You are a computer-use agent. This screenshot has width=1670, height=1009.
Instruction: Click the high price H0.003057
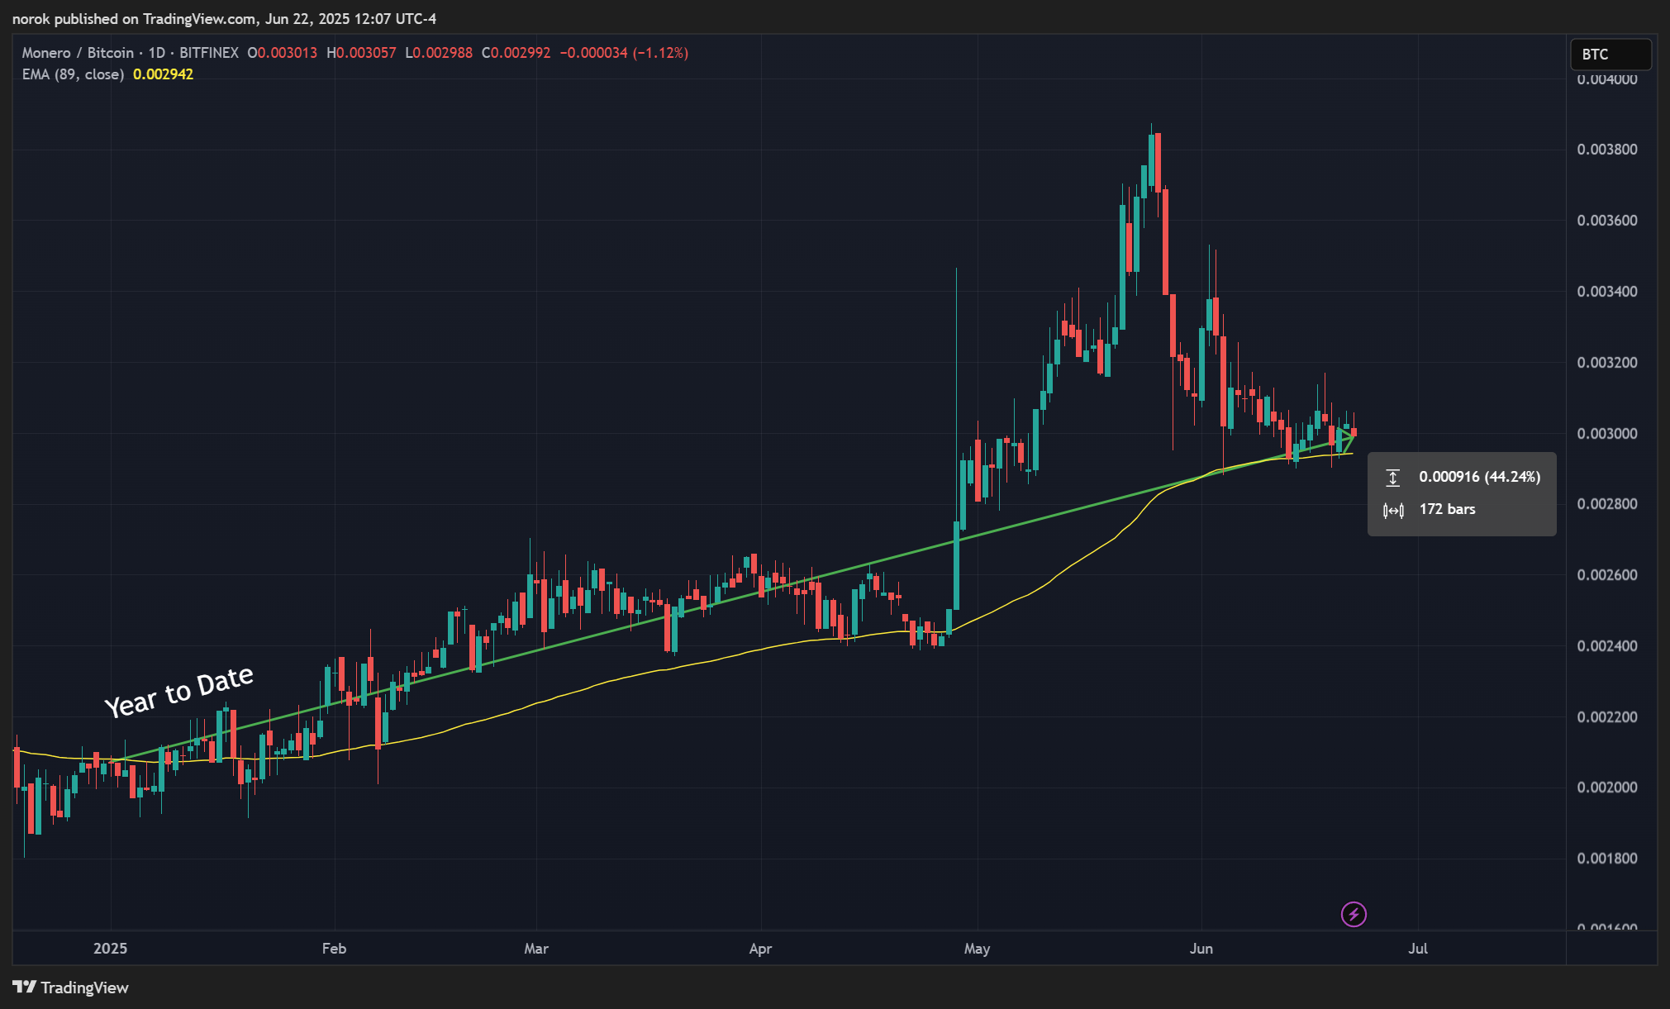click(361, 53)
